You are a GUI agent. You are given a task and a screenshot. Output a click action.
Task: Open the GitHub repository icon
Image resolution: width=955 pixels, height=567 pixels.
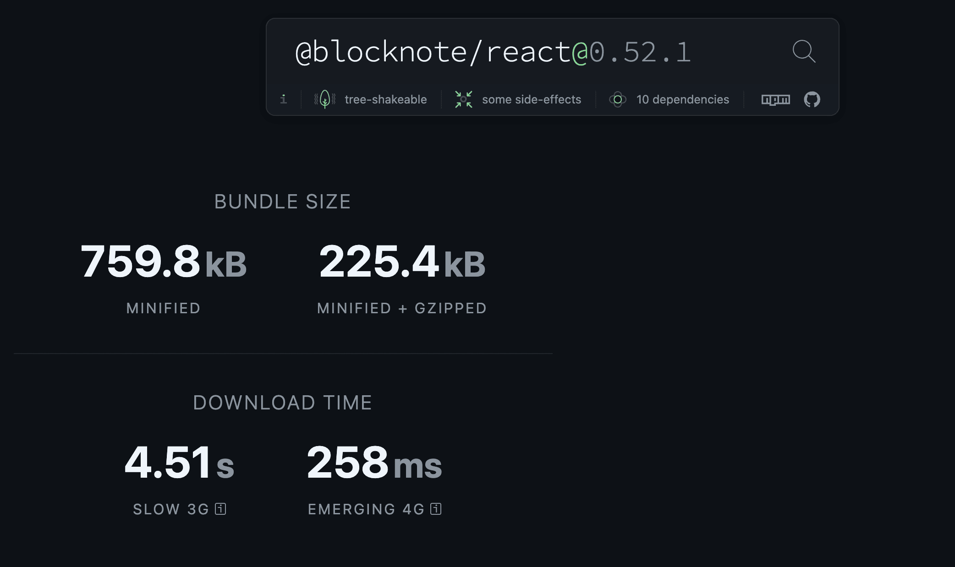pyautogui.click(x=812, y=99)
